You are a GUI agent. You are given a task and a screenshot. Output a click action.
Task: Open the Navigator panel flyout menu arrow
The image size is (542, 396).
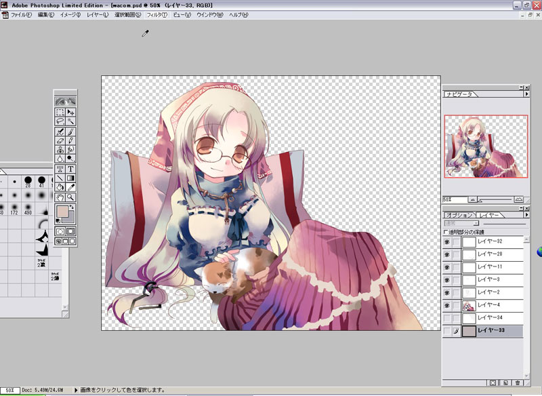click(526, 94)
